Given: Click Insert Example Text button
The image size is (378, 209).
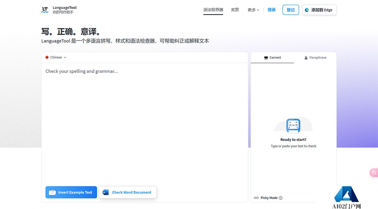Looking at the screenshot, I should (x=71, y=192).
